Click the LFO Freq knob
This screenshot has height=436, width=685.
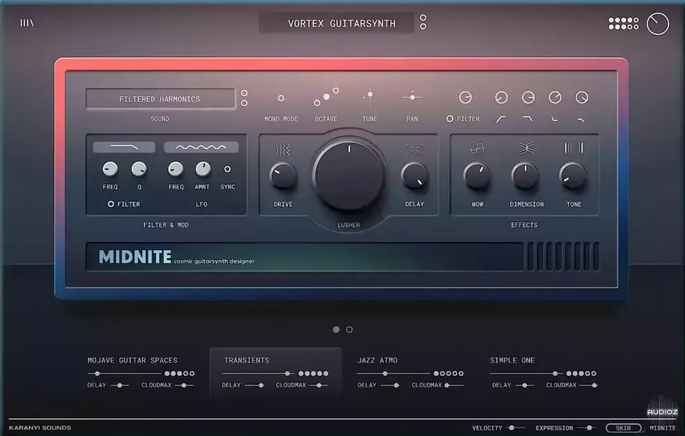(175, 169)
